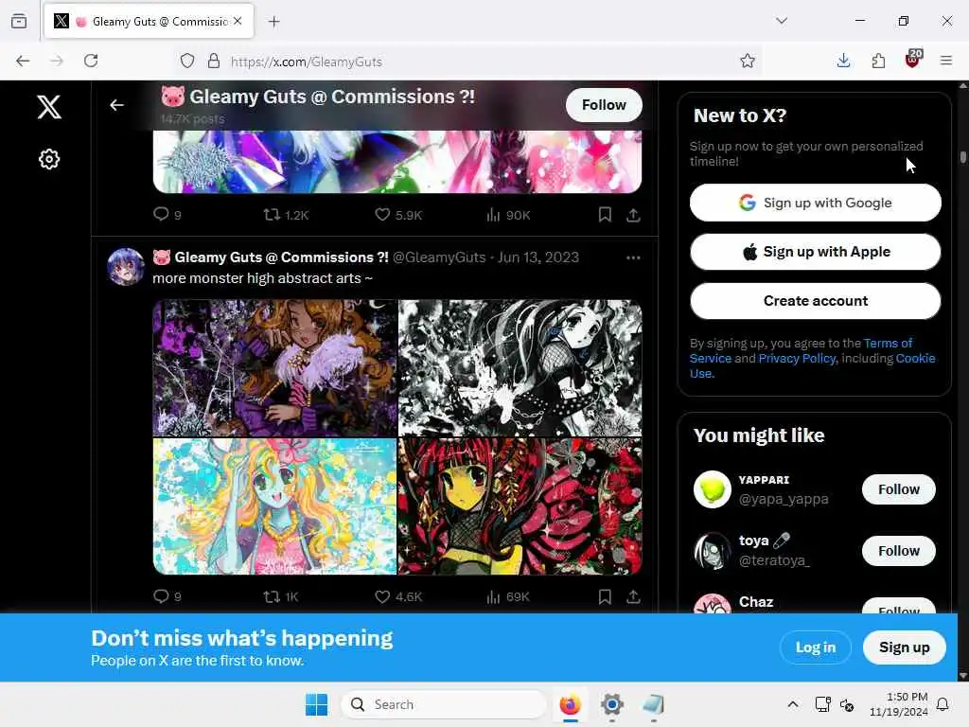This screenshot has height=727, width=969.
Task: Open the taskbar clock showing 1:50 PM
Action: [899, 704]
